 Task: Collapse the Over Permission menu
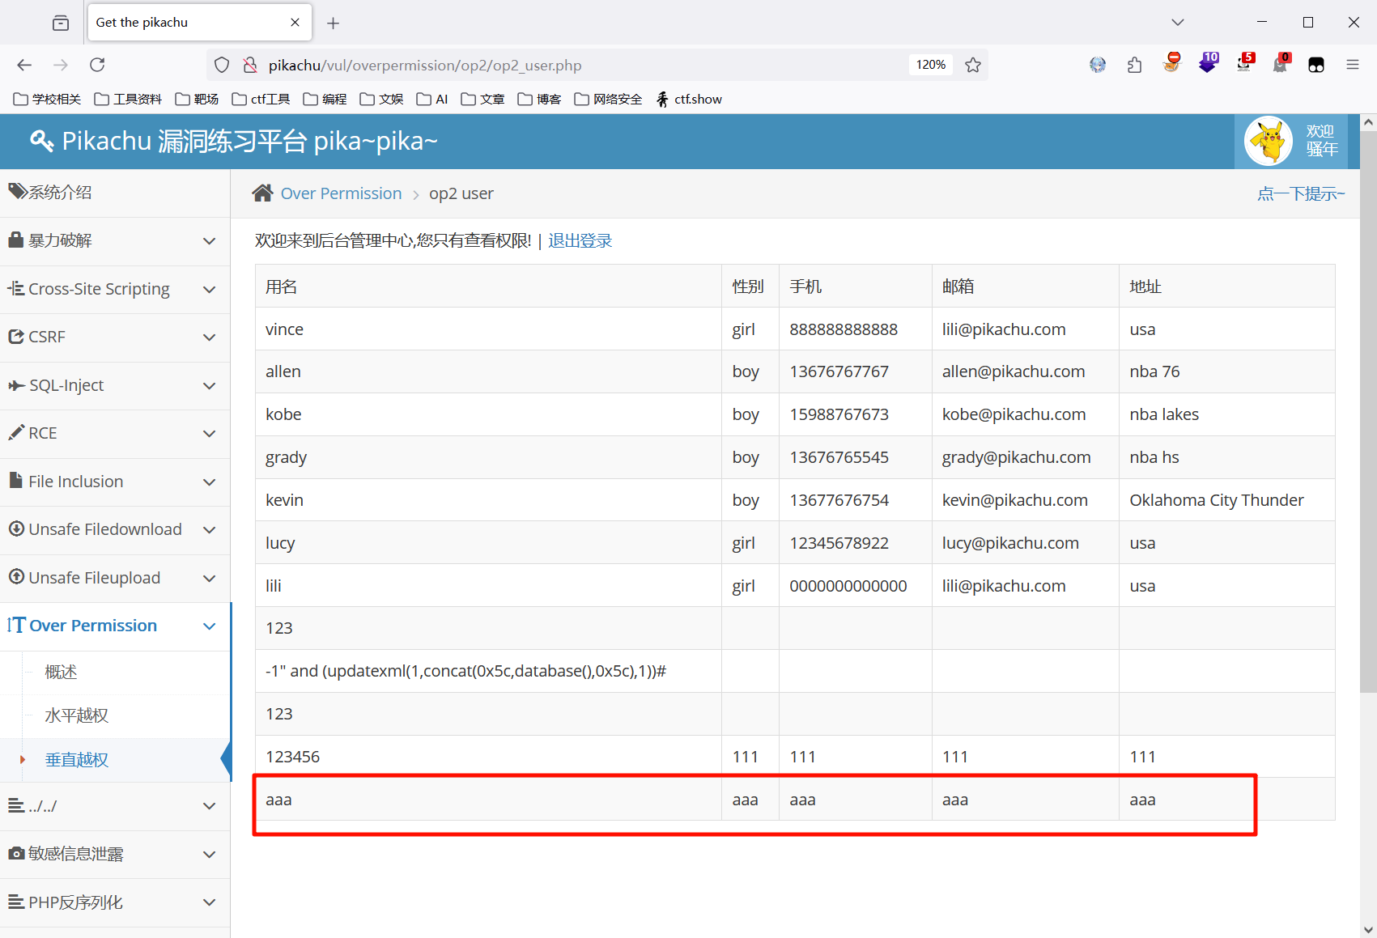(x=115, y=626)
